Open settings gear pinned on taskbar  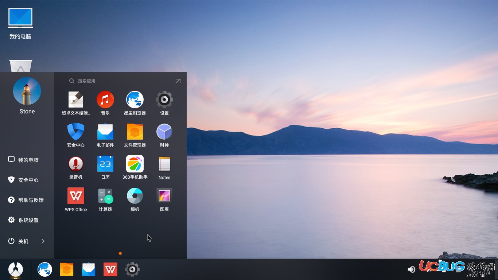[x=132, y=269]
